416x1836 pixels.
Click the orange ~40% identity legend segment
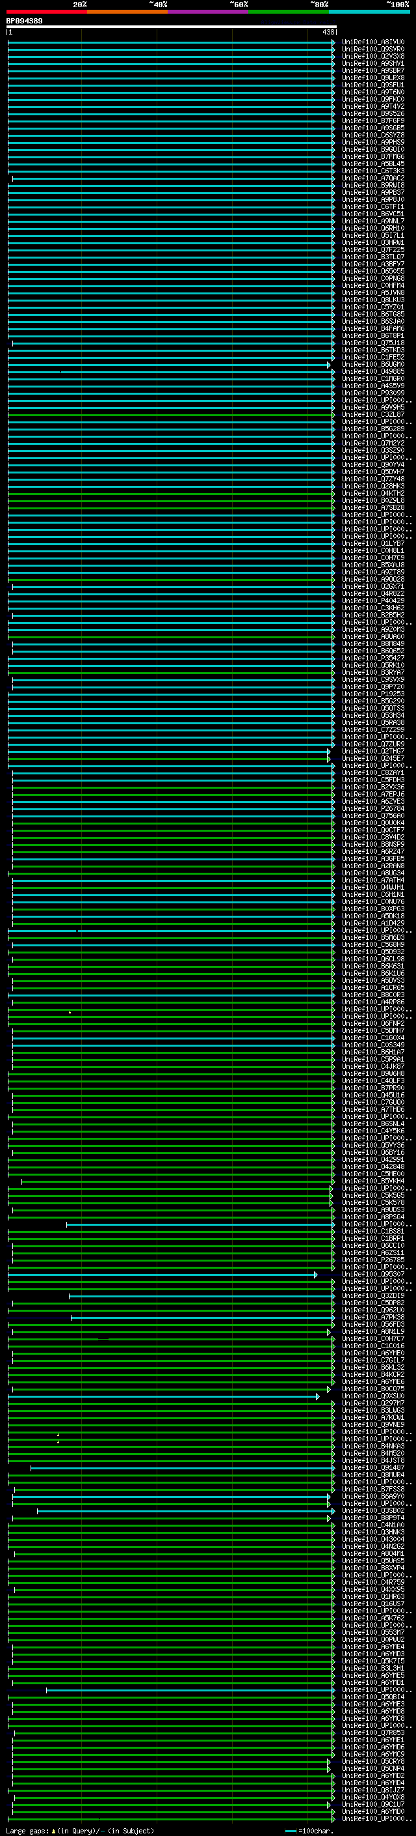point(127,12)
